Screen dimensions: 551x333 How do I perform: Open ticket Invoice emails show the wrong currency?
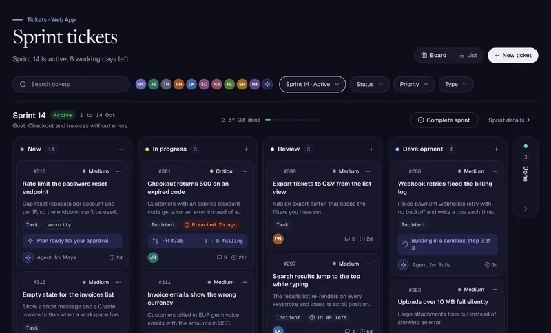(x=191, y=299)
